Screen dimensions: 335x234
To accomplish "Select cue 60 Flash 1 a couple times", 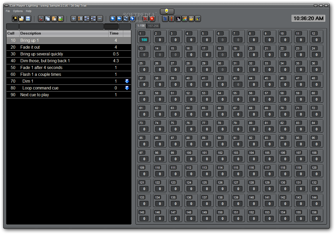I will pyautogui.click(x=69, y=74).
